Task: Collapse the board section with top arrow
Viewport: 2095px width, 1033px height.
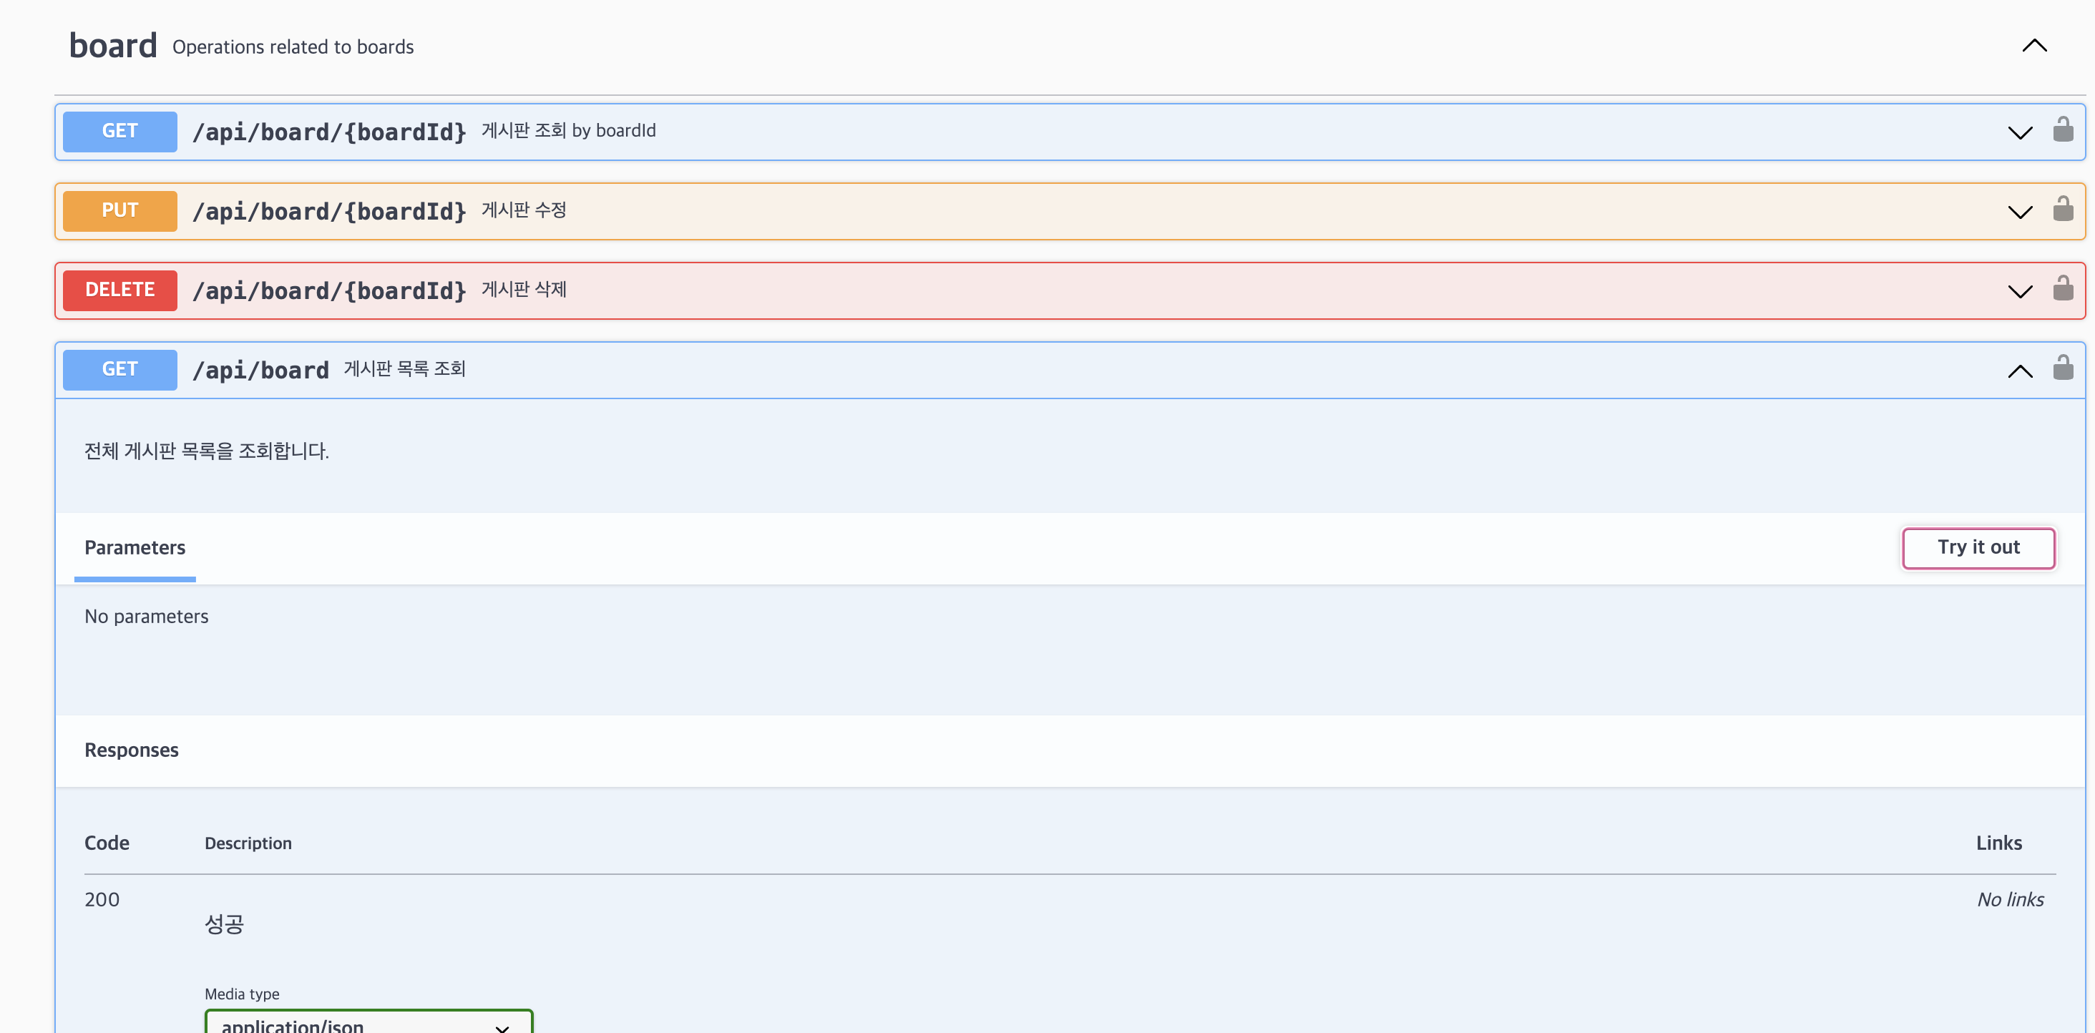Action: (2034, 46)
